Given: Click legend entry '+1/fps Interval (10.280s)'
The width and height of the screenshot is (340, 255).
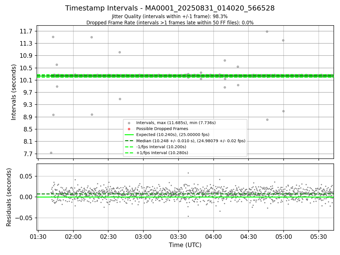Looking at the screenshot, I should (162, 153).
